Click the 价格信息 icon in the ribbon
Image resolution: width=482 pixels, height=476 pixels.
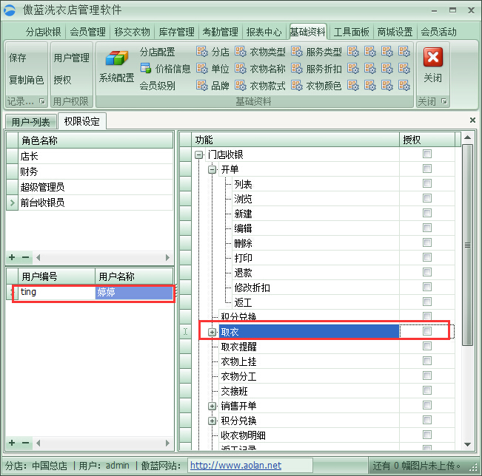tap(146, 69)
